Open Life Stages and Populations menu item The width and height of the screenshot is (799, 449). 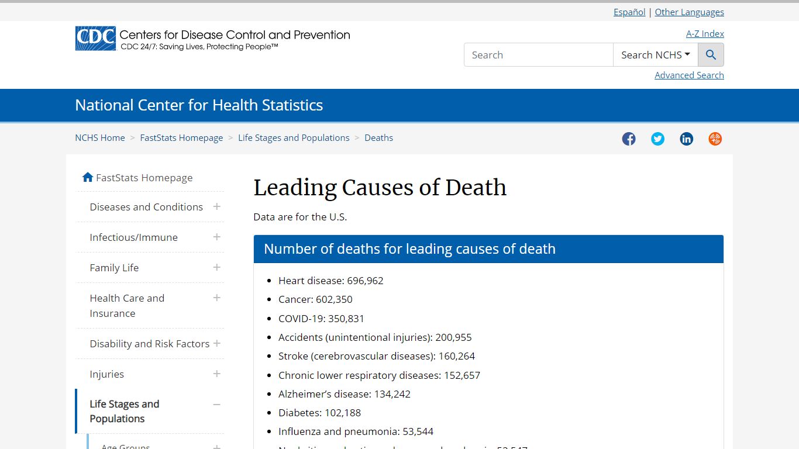[x=124, y=412]
